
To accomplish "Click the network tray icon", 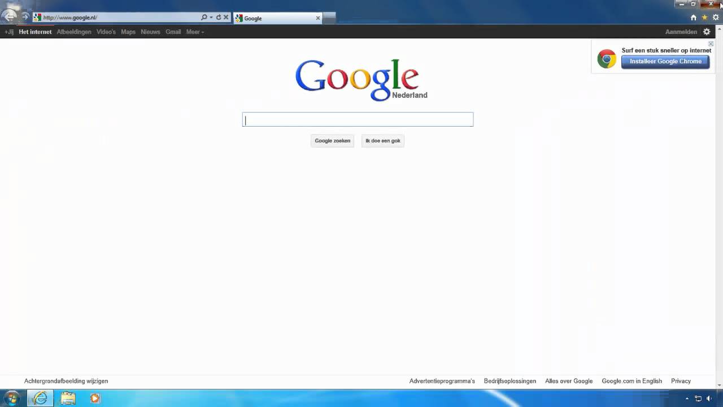I will coord(698,399).
